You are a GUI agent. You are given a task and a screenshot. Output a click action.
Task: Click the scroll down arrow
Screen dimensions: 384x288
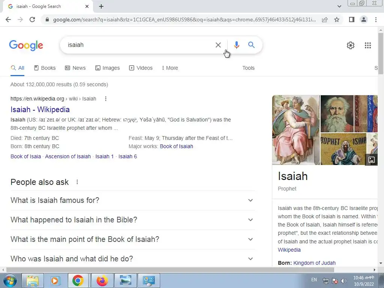[381, 264]
